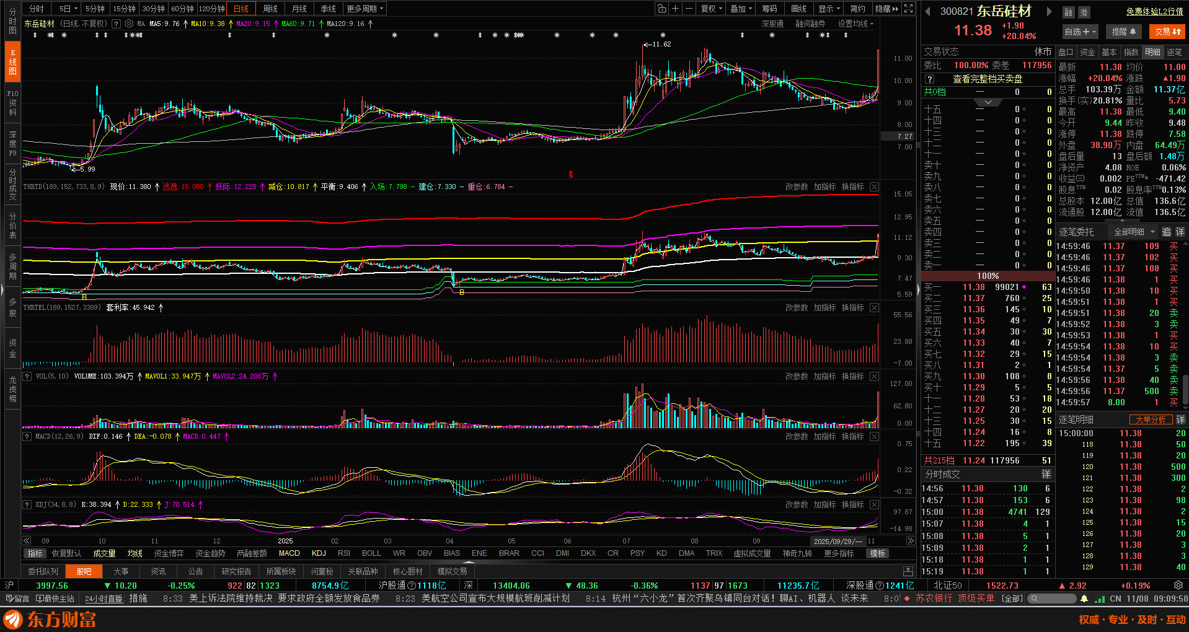1189x632 pixels.
Task: Open 全部明细 filter dropdown
Action: (x=1134, y=232)
